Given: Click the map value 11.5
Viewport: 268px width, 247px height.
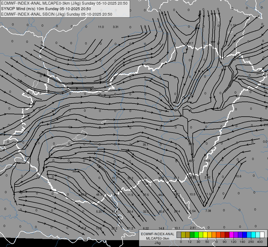Looking at the screenshot, I should click(x=130, y=195).
